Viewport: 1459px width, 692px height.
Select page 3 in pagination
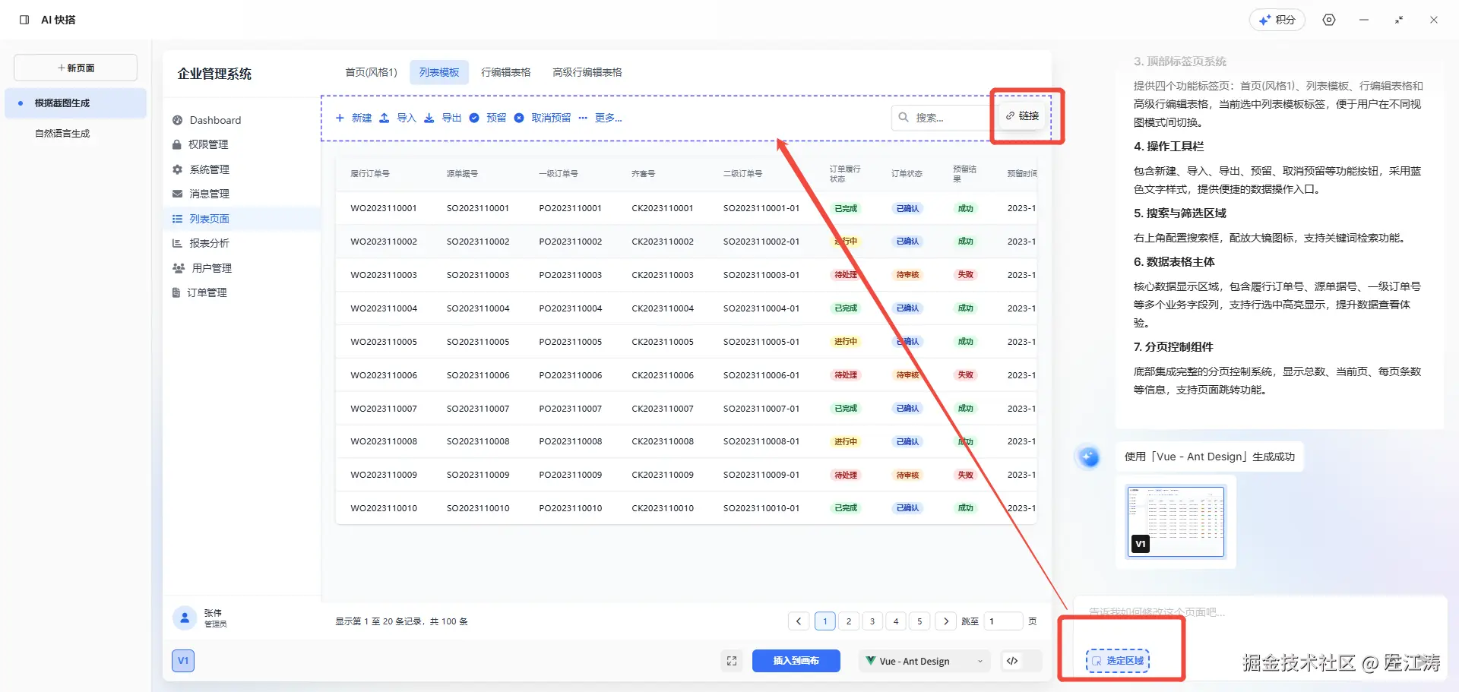872,621
